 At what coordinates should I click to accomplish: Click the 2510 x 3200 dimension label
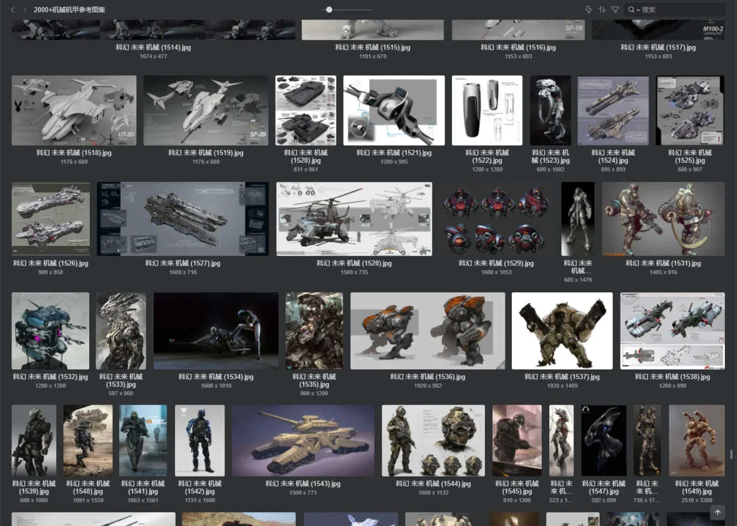[697, 500]
